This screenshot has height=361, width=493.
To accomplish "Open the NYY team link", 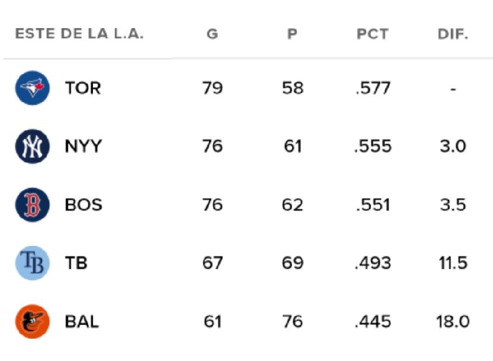I will (x=83, y=146).
